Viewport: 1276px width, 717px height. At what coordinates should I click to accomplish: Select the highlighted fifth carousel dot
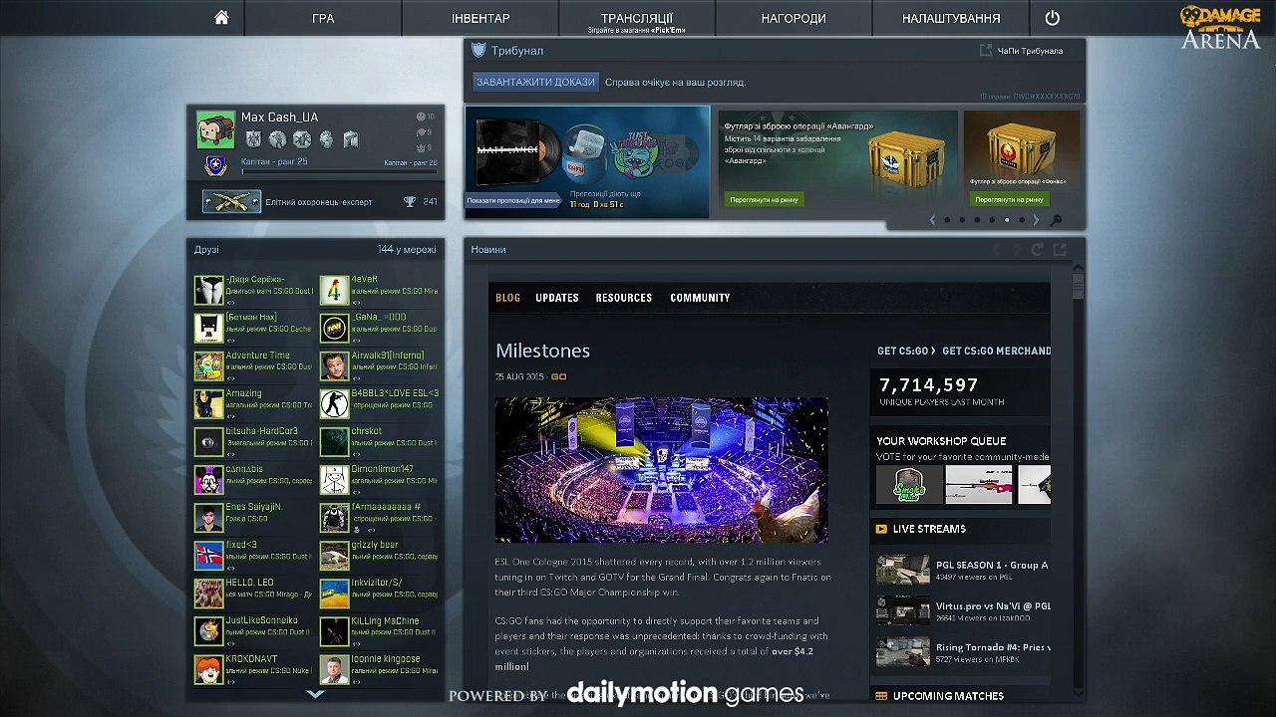(1007, 220)
